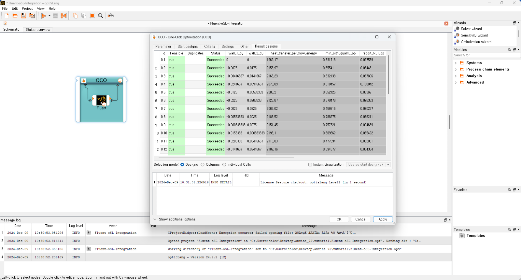Click the Templates item in the Templates panel

472,236
